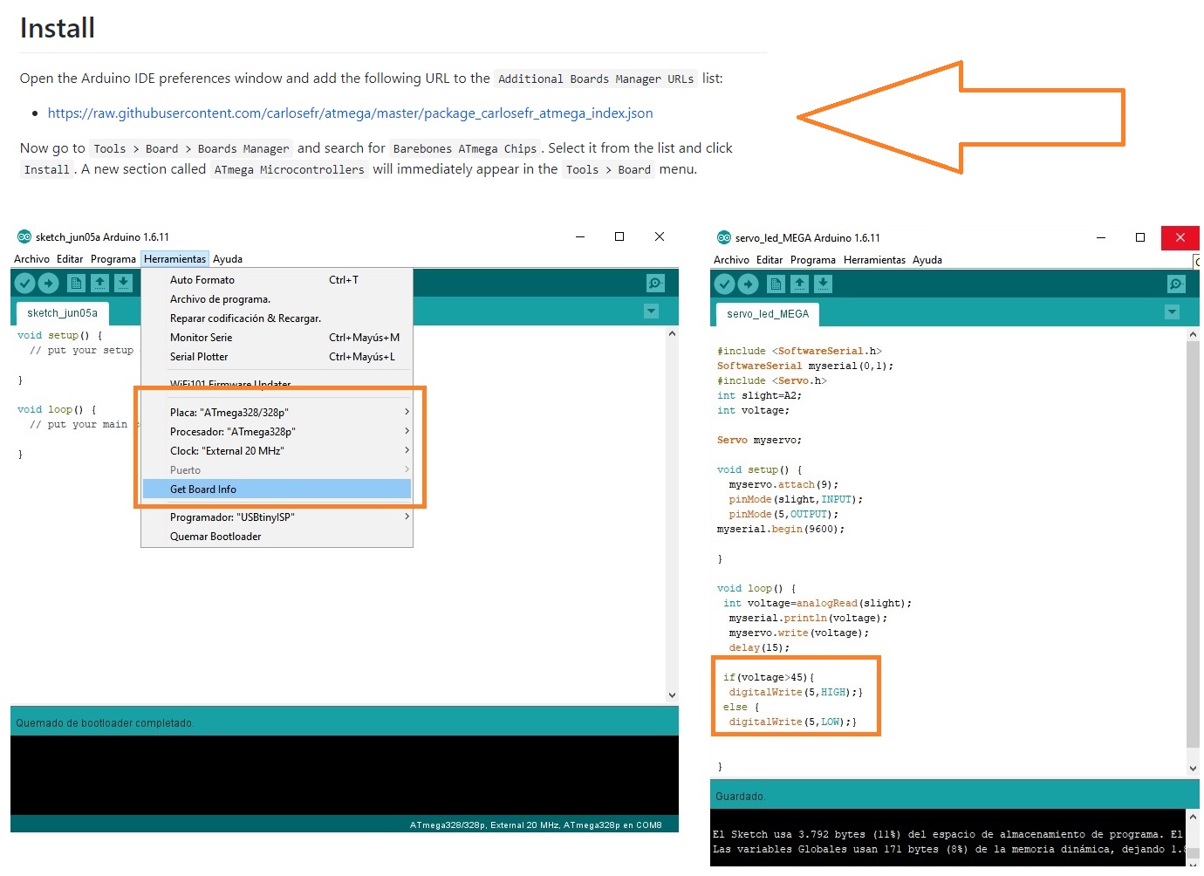Minimize the servo_led_MEGA window
Viewport: 1204px width, 876px height.
pos(1101,237)
